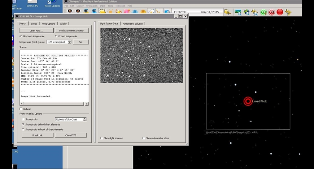
Task: Adjust the image scale best guess stepper
Action: [x=70, y=42]
